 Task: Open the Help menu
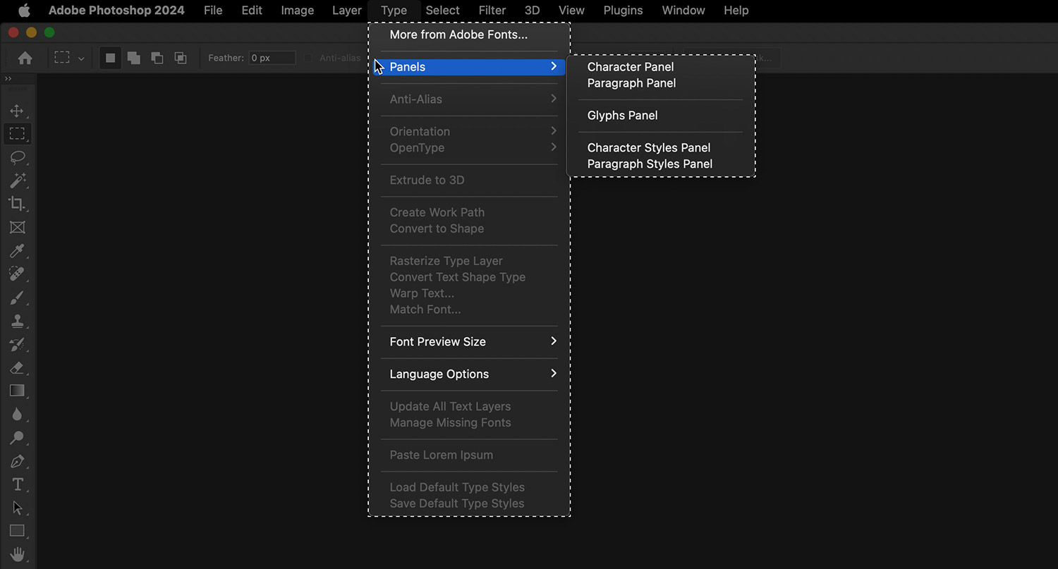(x=736, y=10)
